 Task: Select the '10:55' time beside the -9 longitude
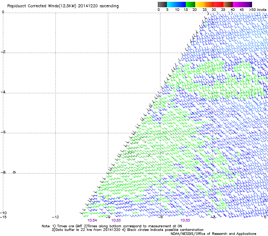pyautogui.click(x=116, y=220)
